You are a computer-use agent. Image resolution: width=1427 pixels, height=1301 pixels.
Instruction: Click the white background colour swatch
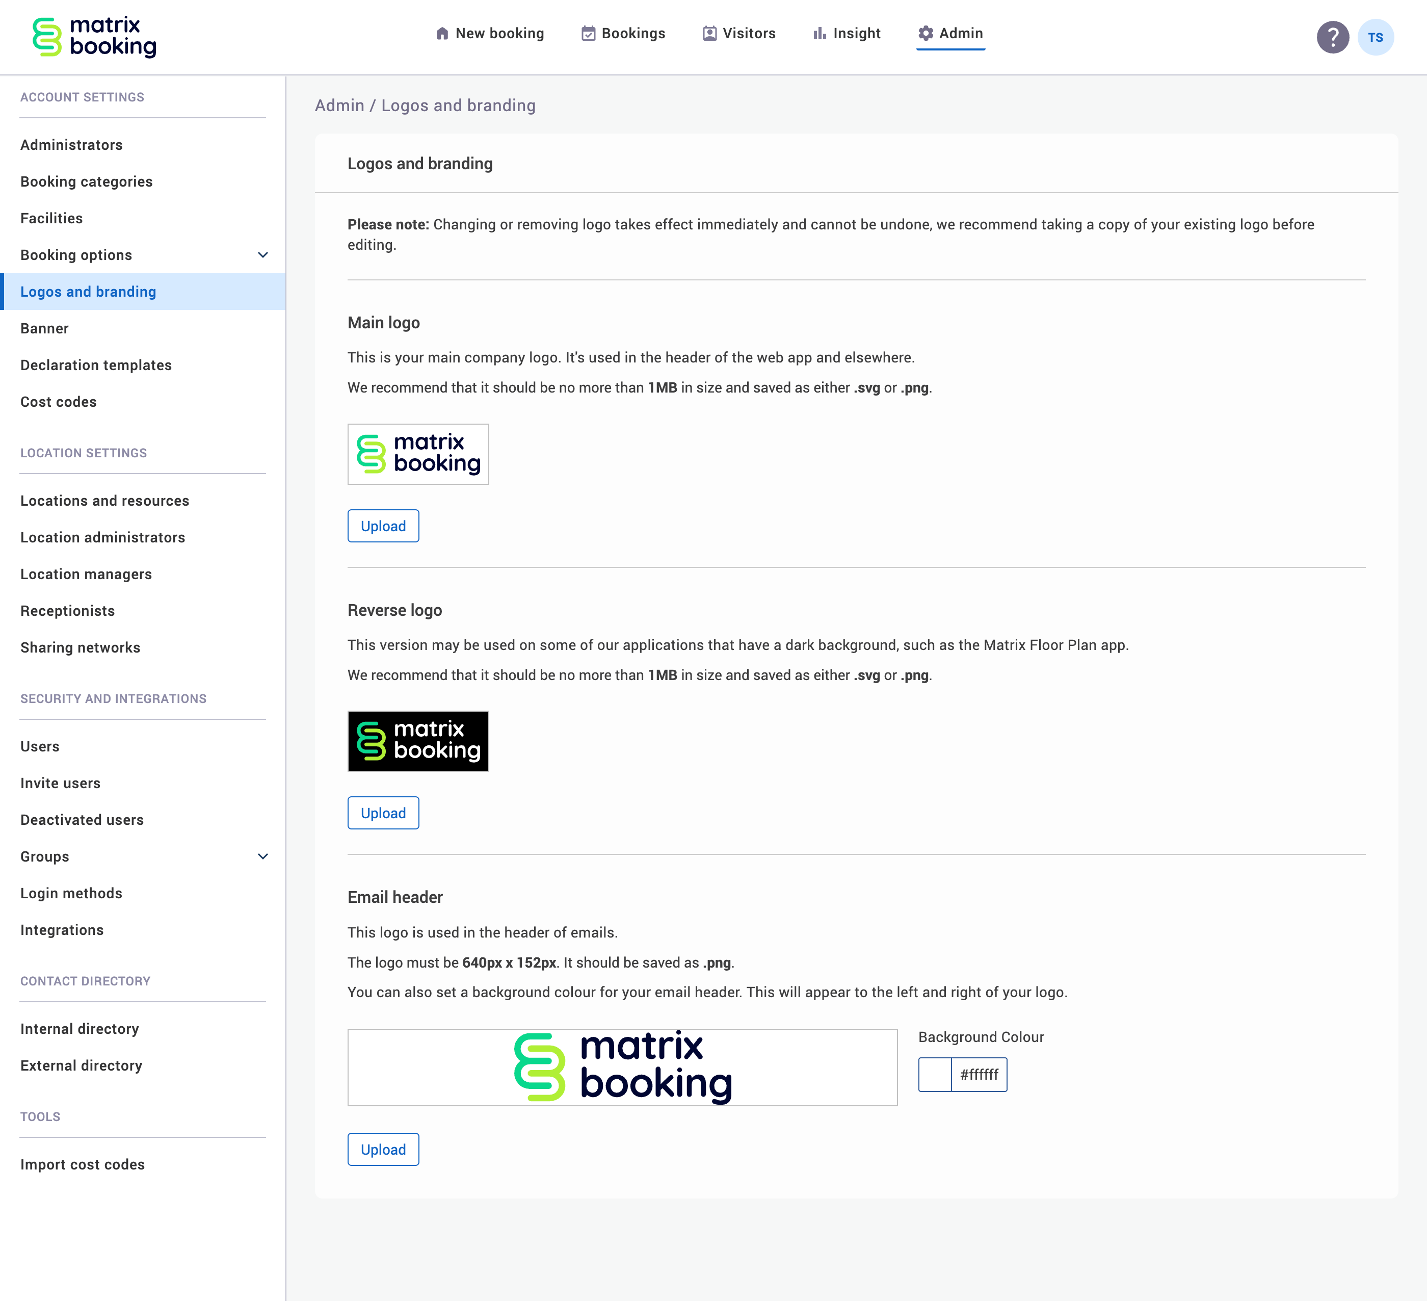934,1074
